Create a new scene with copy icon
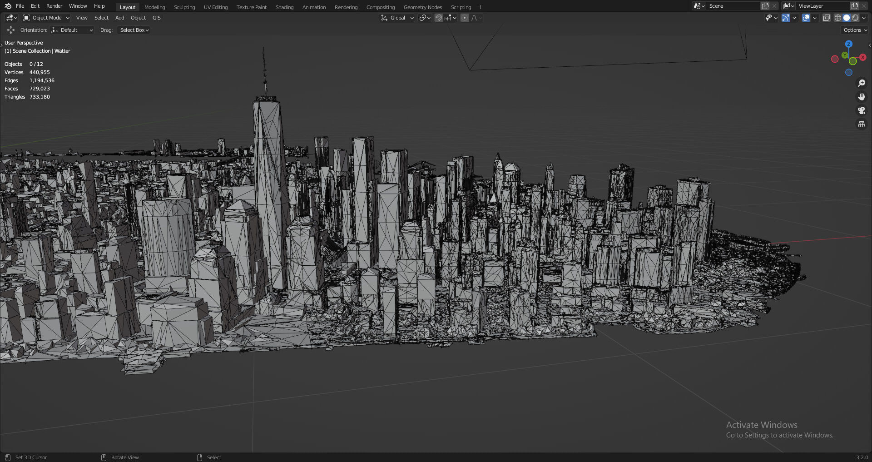This screenshot has height=462, width=872. (765, 6)
